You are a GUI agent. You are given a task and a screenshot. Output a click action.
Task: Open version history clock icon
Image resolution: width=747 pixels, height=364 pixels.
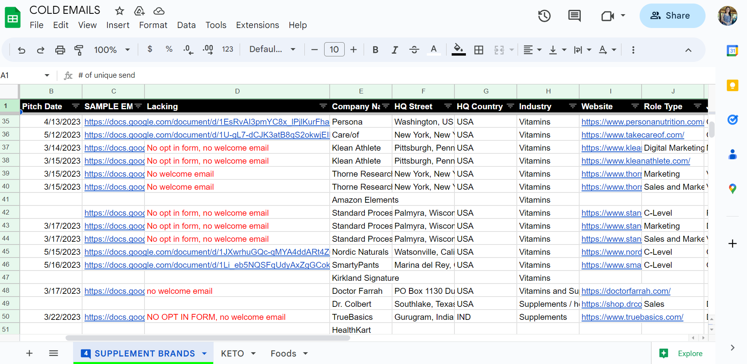(544, 16)
